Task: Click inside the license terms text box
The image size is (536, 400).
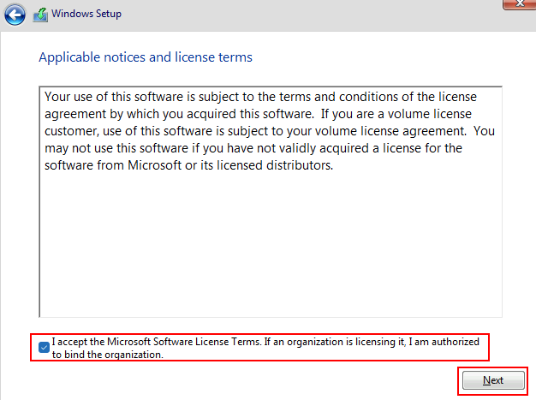Action: (x=271, y=201)
